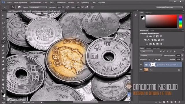
Task: Open the Основная рабочая среда dropdown
Action: tap(169, 7)
